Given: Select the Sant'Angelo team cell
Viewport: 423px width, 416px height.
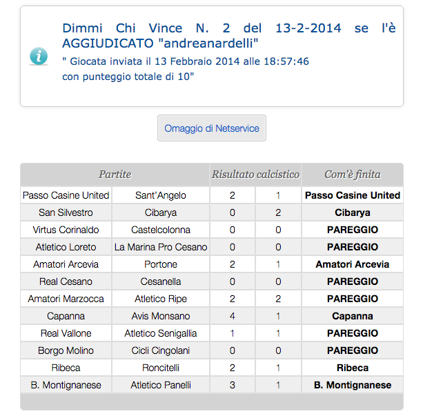Looking at the screenshot, I should (160, 195).
